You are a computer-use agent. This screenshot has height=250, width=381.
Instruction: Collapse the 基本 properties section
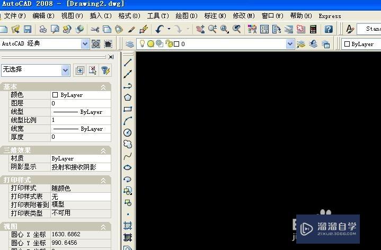tap(103, 87)
